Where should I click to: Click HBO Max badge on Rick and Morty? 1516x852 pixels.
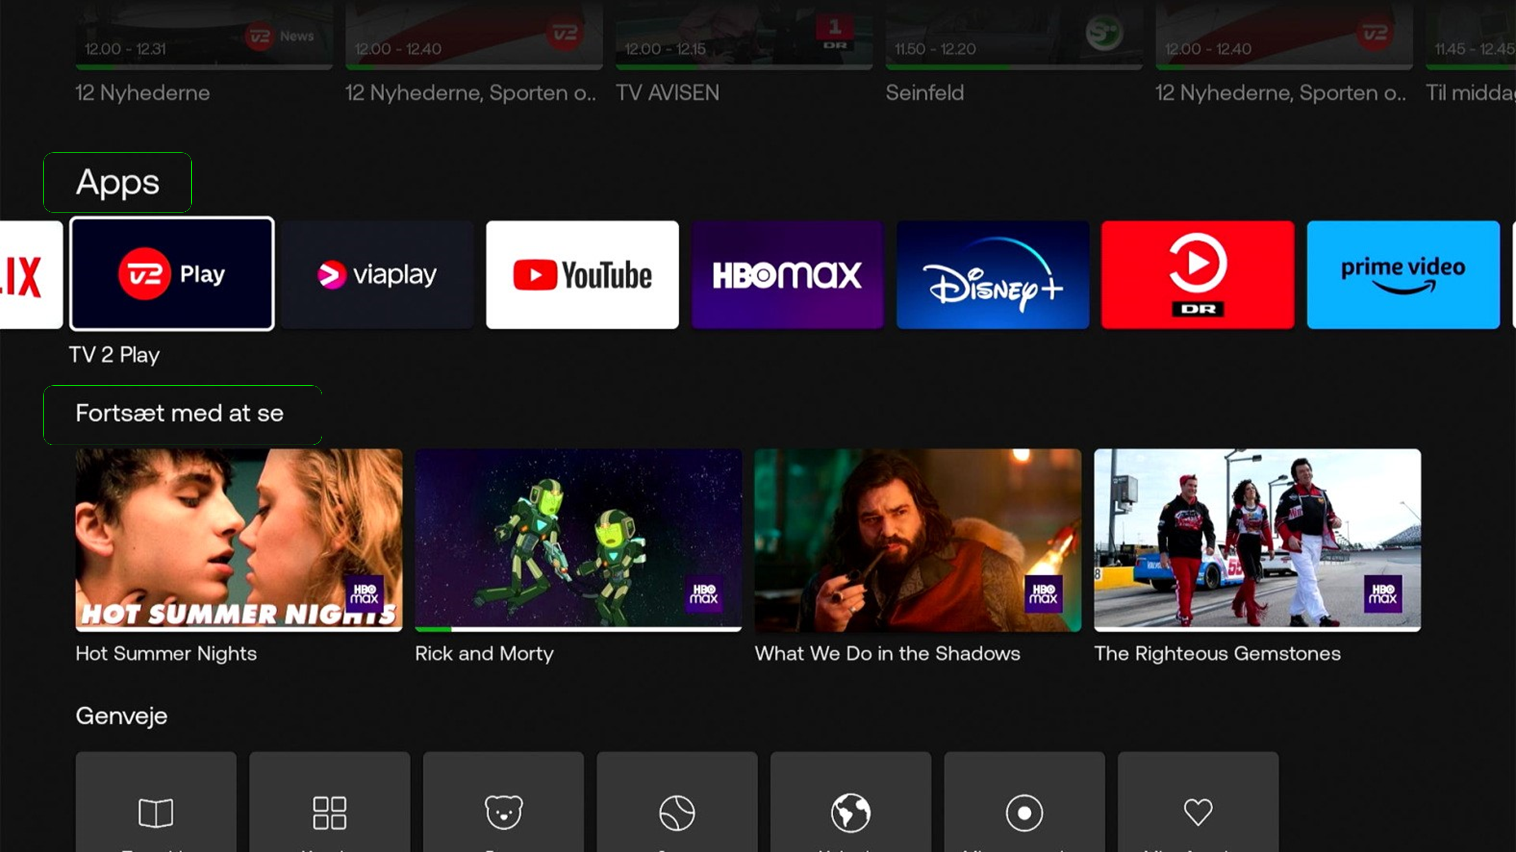[704, 594]
